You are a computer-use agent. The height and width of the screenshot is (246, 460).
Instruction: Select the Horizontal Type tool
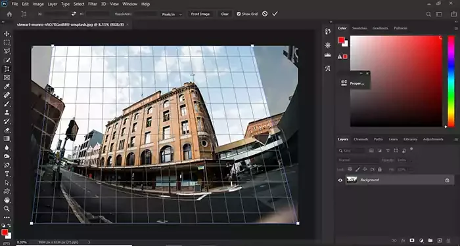tap(7, 174)
